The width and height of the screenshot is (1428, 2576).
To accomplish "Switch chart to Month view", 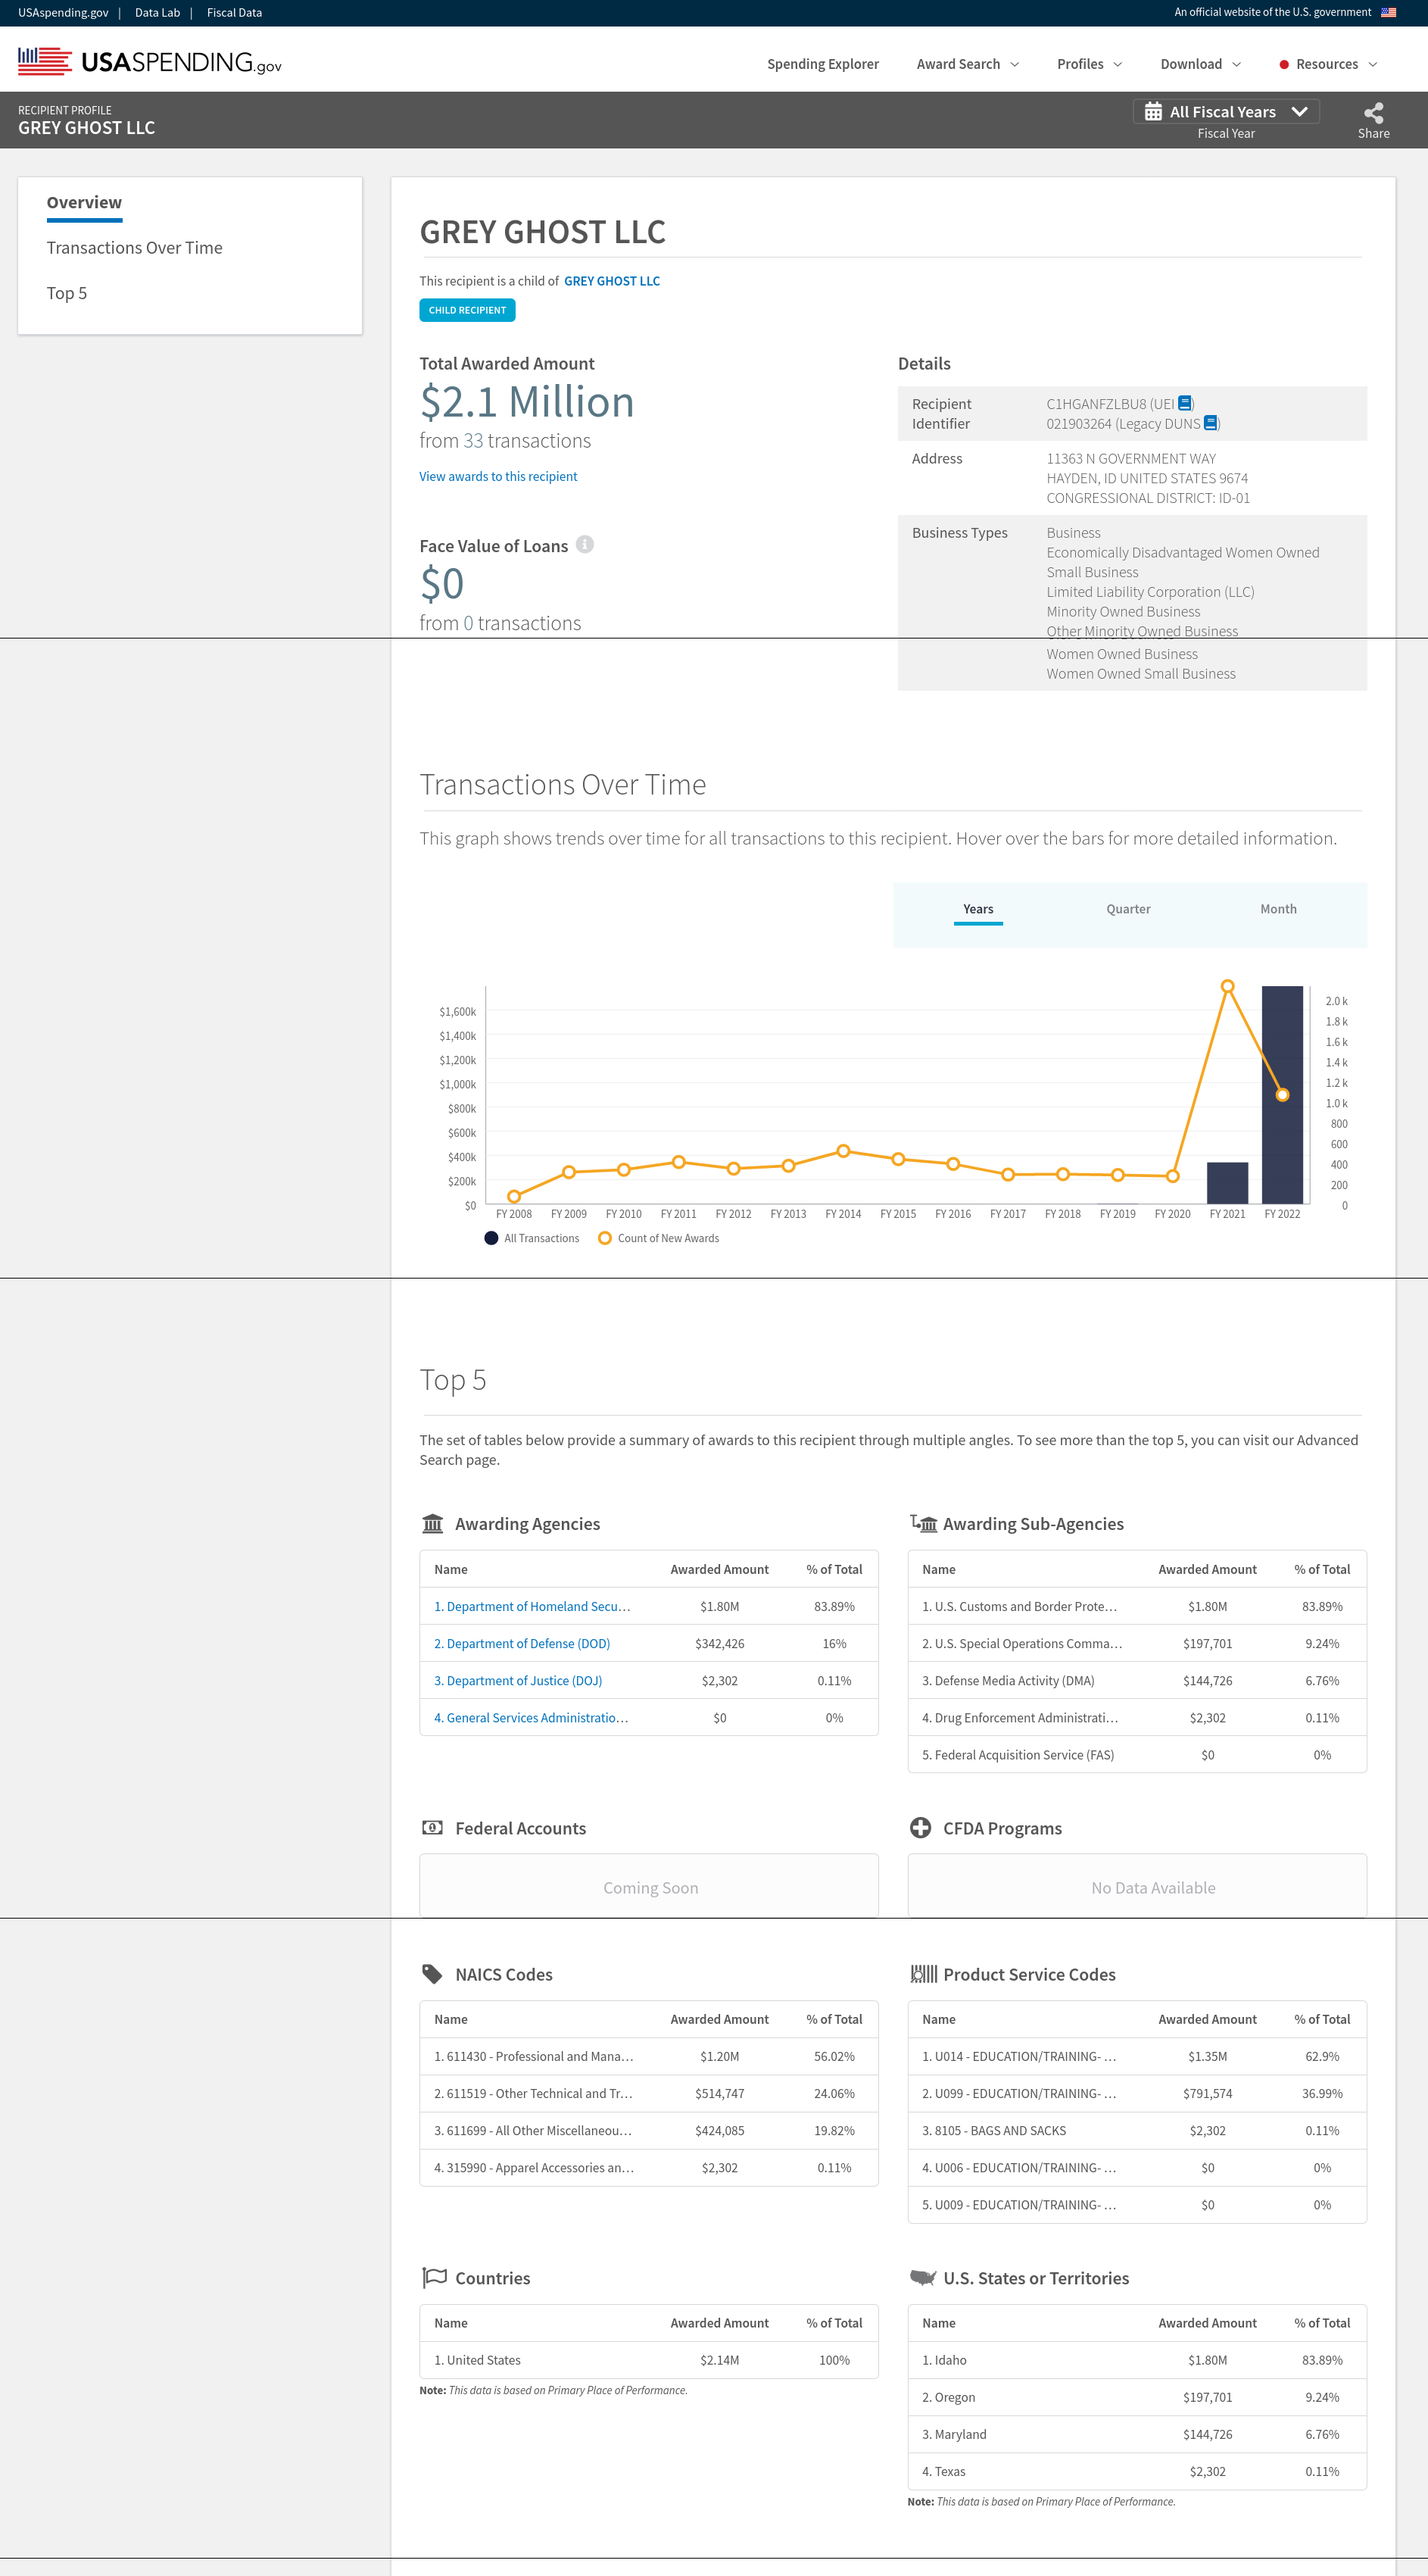I will pyautogui.click(x=1278, y=909).
